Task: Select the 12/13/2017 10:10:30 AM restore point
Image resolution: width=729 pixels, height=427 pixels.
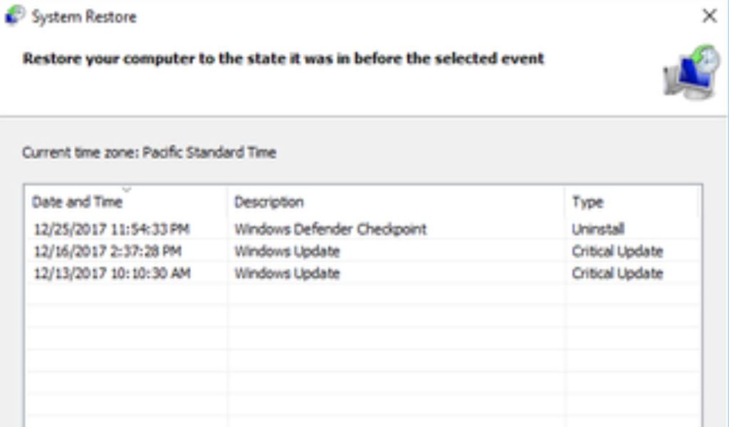Action: pos(112,273)
